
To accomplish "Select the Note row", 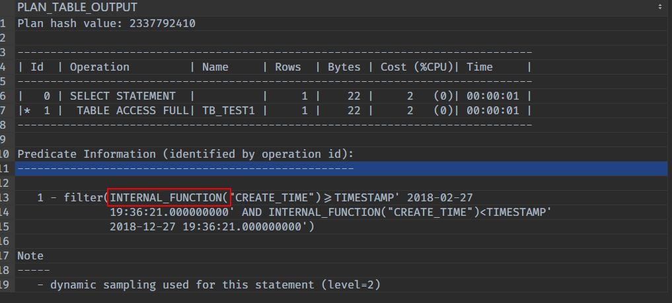I will tap(341, 256).
